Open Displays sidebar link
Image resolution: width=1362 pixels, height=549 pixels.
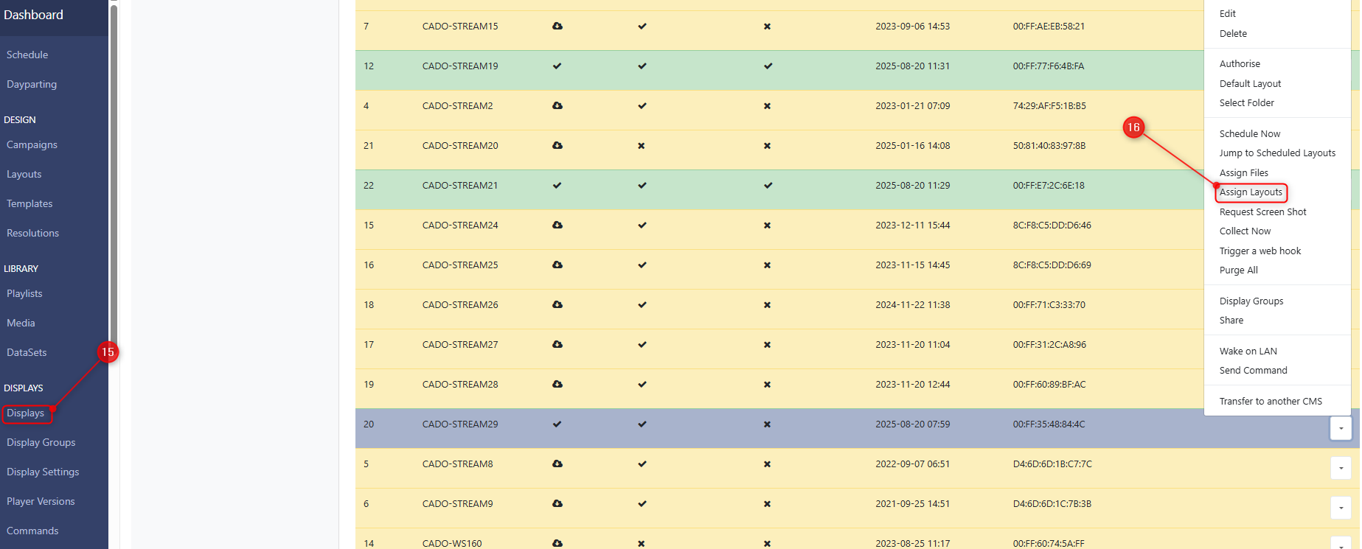(26, 413)
